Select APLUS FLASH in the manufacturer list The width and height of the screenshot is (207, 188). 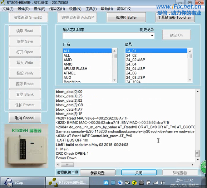87,69
